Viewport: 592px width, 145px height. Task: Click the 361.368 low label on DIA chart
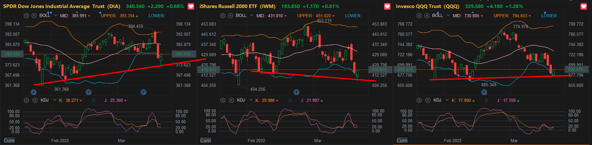tap(61, 89)
